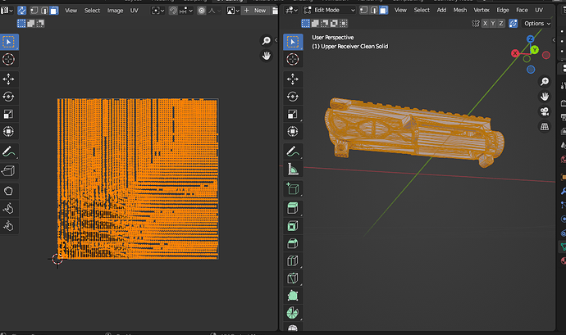Image resolution: width=566 pixels, height=335 pixels.
Task: Choose the Loop Cut tool
Action: tap(293, 260)
